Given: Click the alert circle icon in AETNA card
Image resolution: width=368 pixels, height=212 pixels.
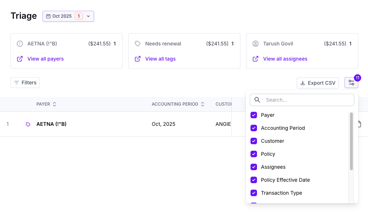Looking at the screenshot, I should pyautogui.click(x=20, y=44).
